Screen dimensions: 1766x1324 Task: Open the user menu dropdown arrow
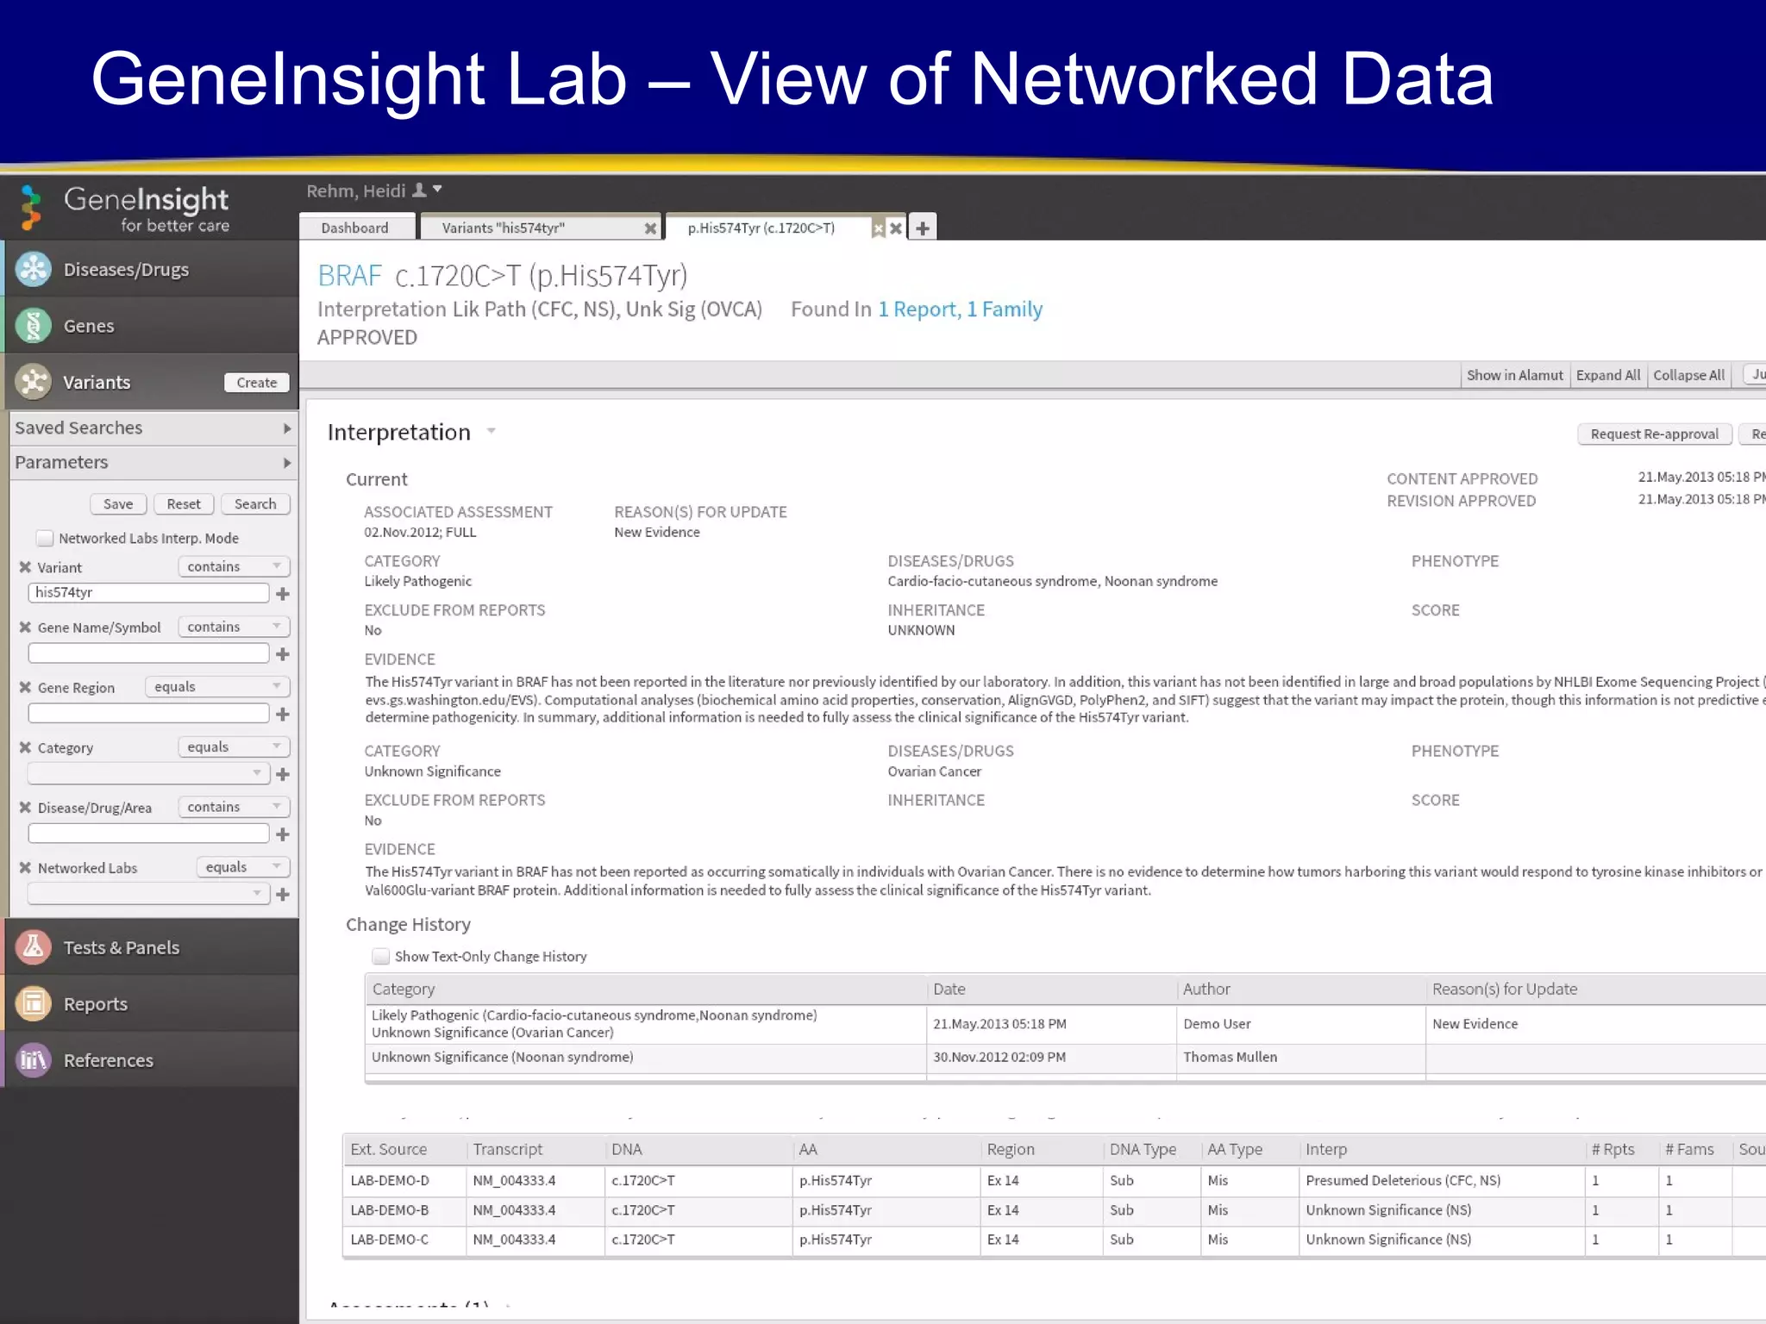tap(437, 189)
